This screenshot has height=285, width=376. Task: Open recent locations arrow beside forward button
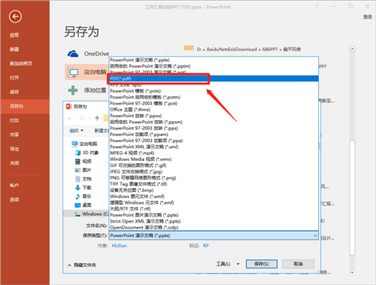click(x=89, y=118)
